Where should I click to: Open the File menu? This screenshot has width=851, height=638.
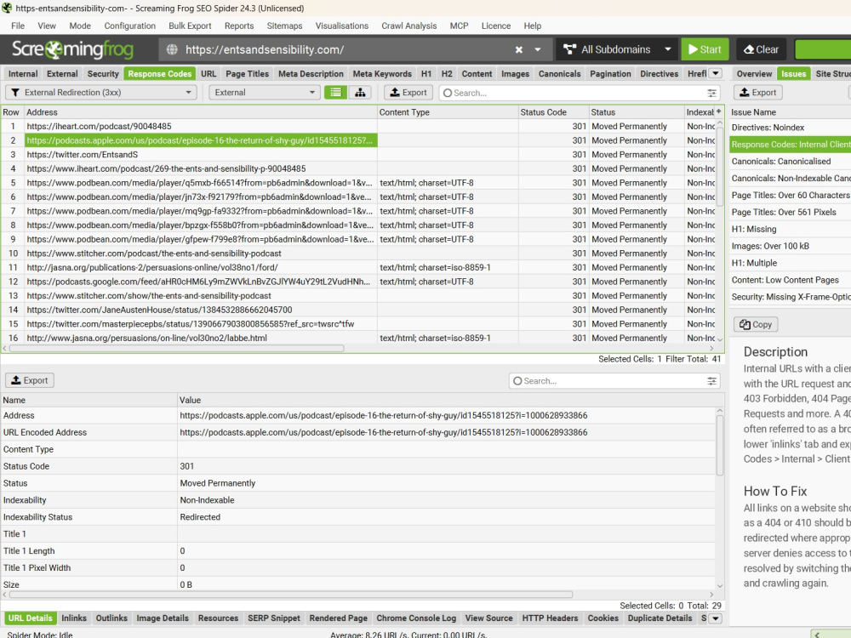[x=18, y=26]
